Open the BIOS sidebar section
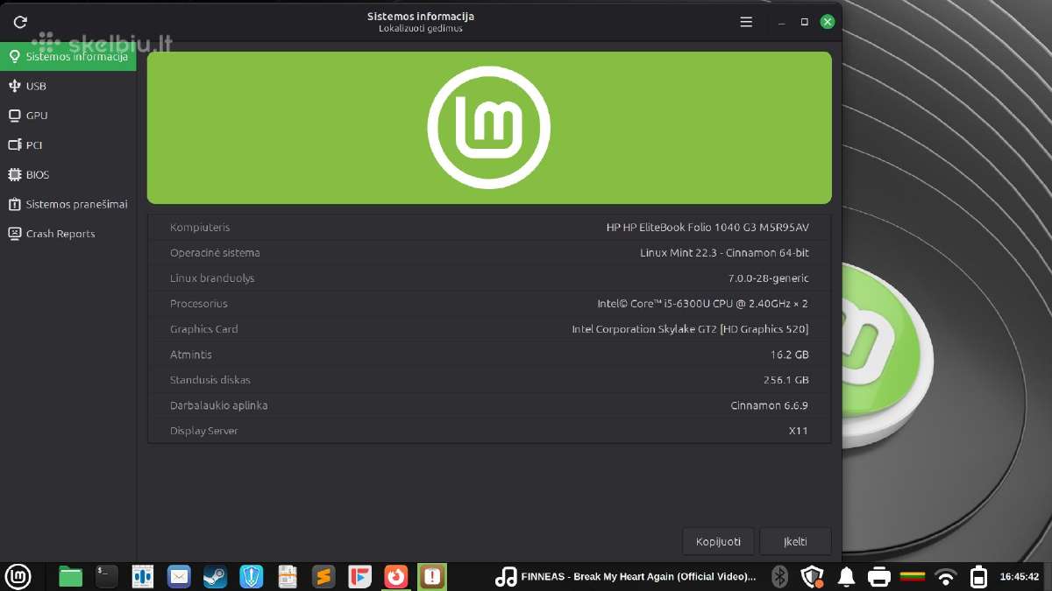 coord(68,174)
